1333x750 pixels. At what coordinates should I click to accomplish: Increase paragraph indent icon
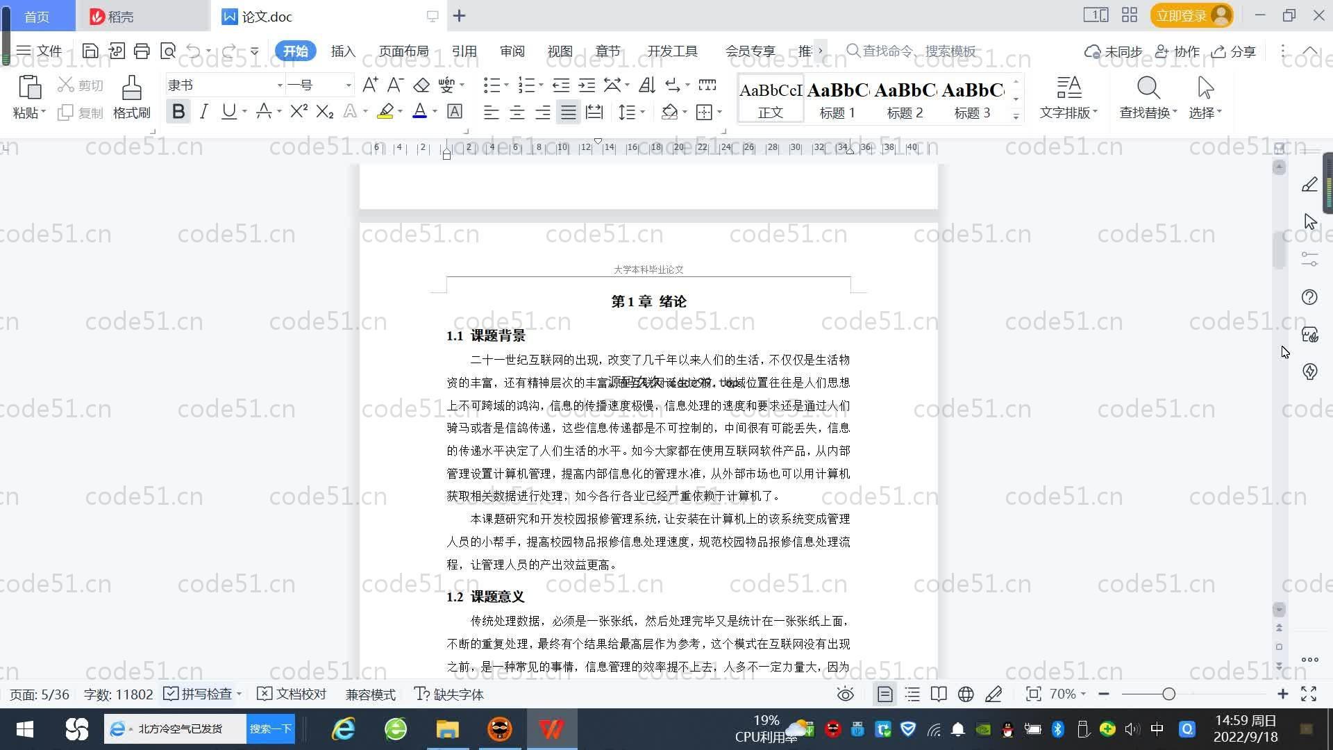click(587, 85)
